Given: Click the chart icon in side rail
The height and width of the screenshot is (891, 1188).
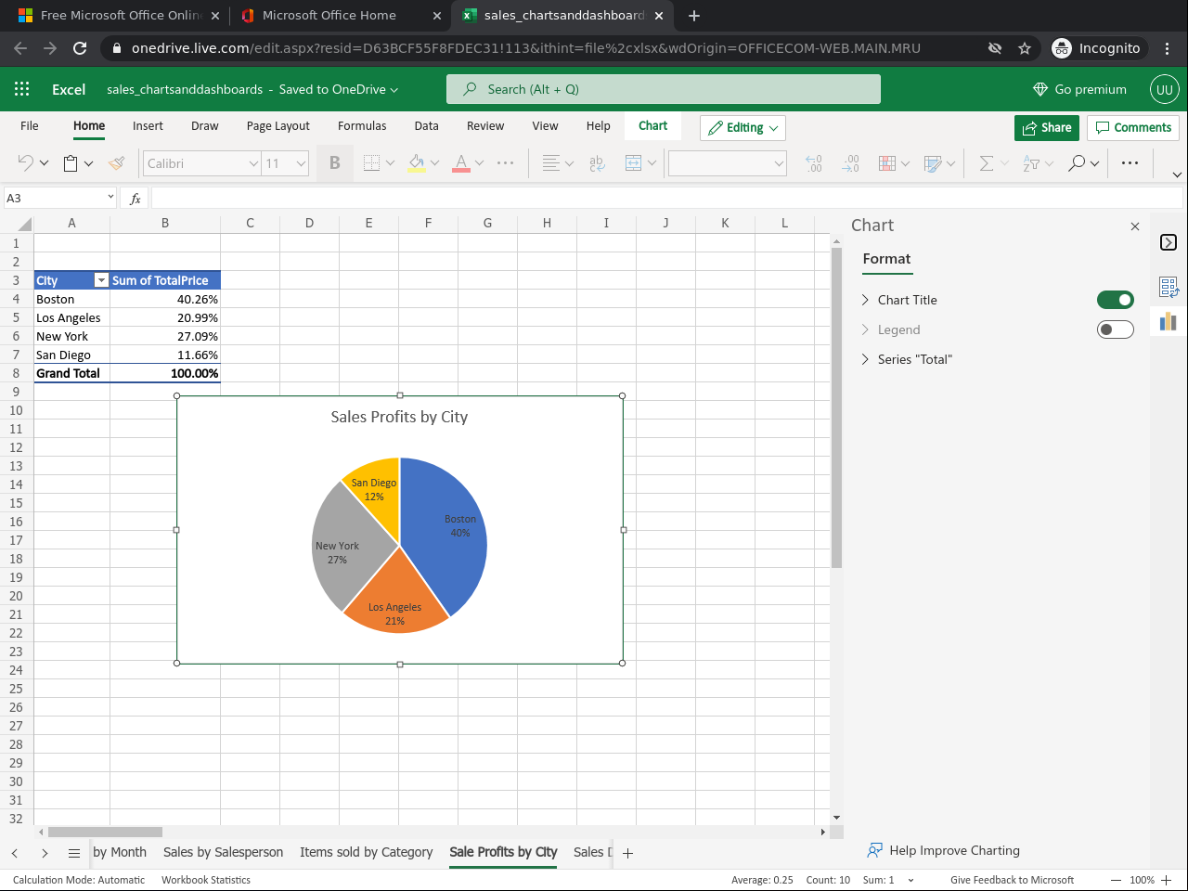Looking at the screenshot, I should pos(1168,321).
